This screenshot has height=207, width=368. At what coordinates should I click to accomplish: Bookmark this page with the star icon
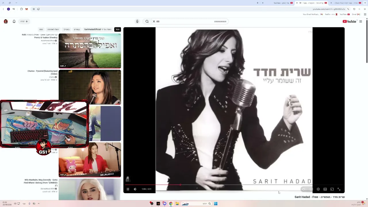[34, 9]
